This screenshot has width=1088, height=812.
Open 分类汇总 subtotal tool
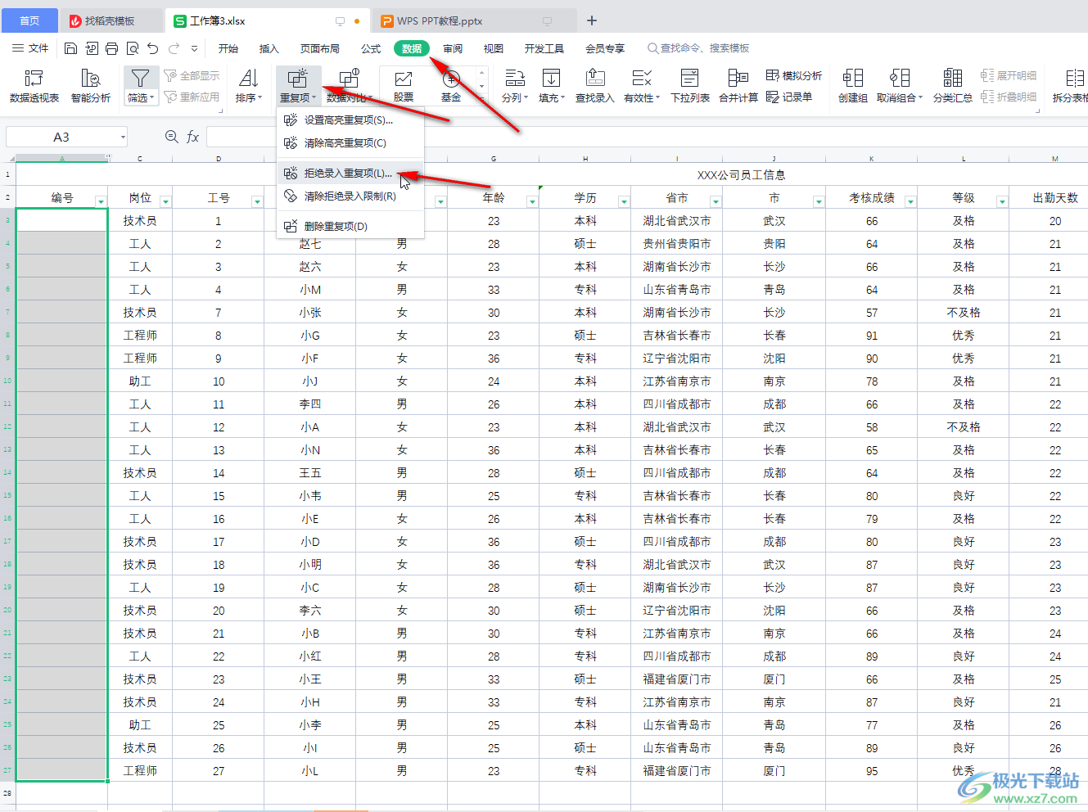pos(953,86)
